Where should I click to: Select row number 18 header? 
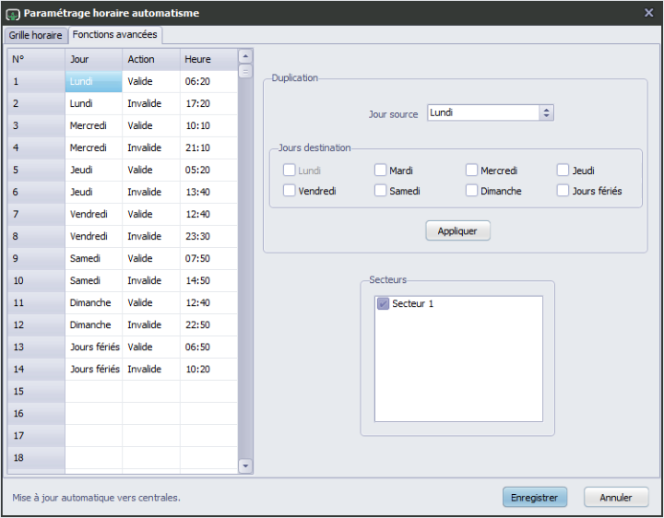(x=36, y=457)
